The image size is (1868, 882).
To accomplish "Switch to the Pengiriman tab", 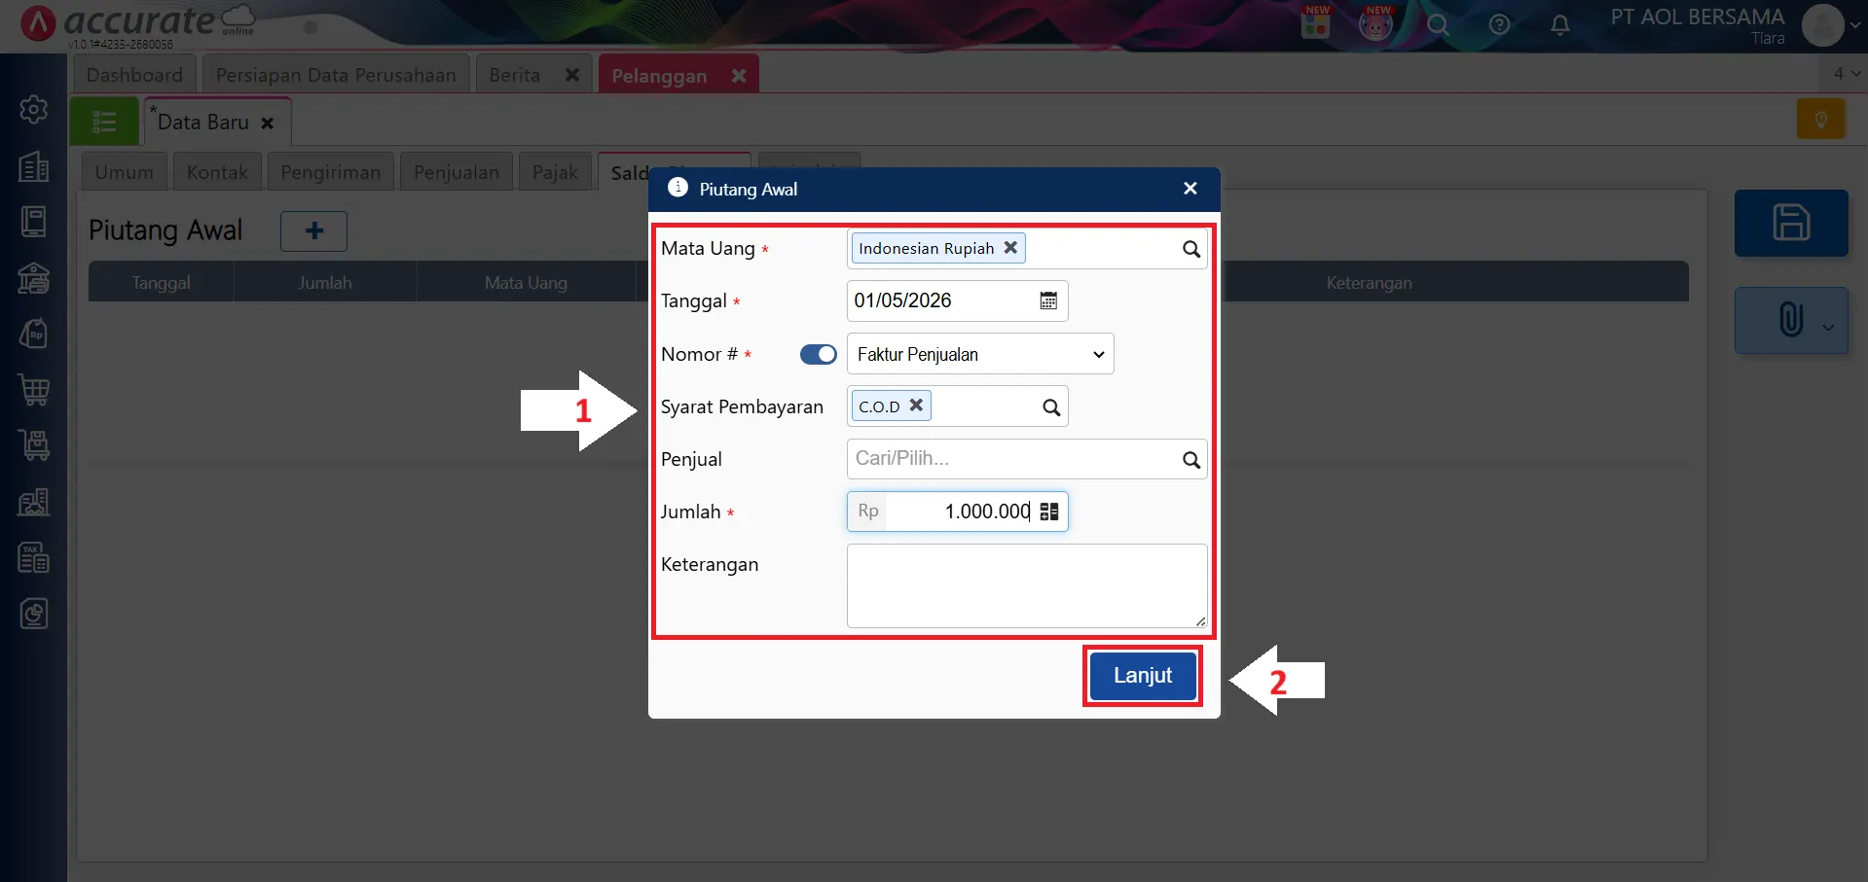I will pos(331,172).
